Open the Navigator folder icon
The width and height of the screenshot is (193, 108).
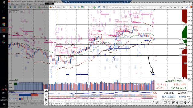28,7
